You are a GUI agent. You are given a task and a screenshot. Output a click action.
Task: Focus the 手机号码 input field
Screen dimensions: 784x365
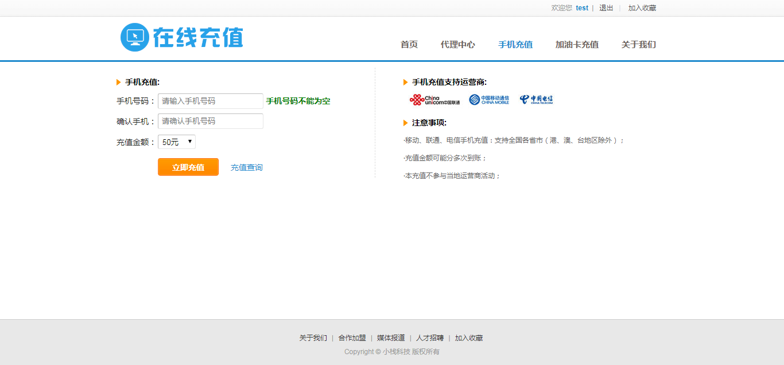click(211, 101)
